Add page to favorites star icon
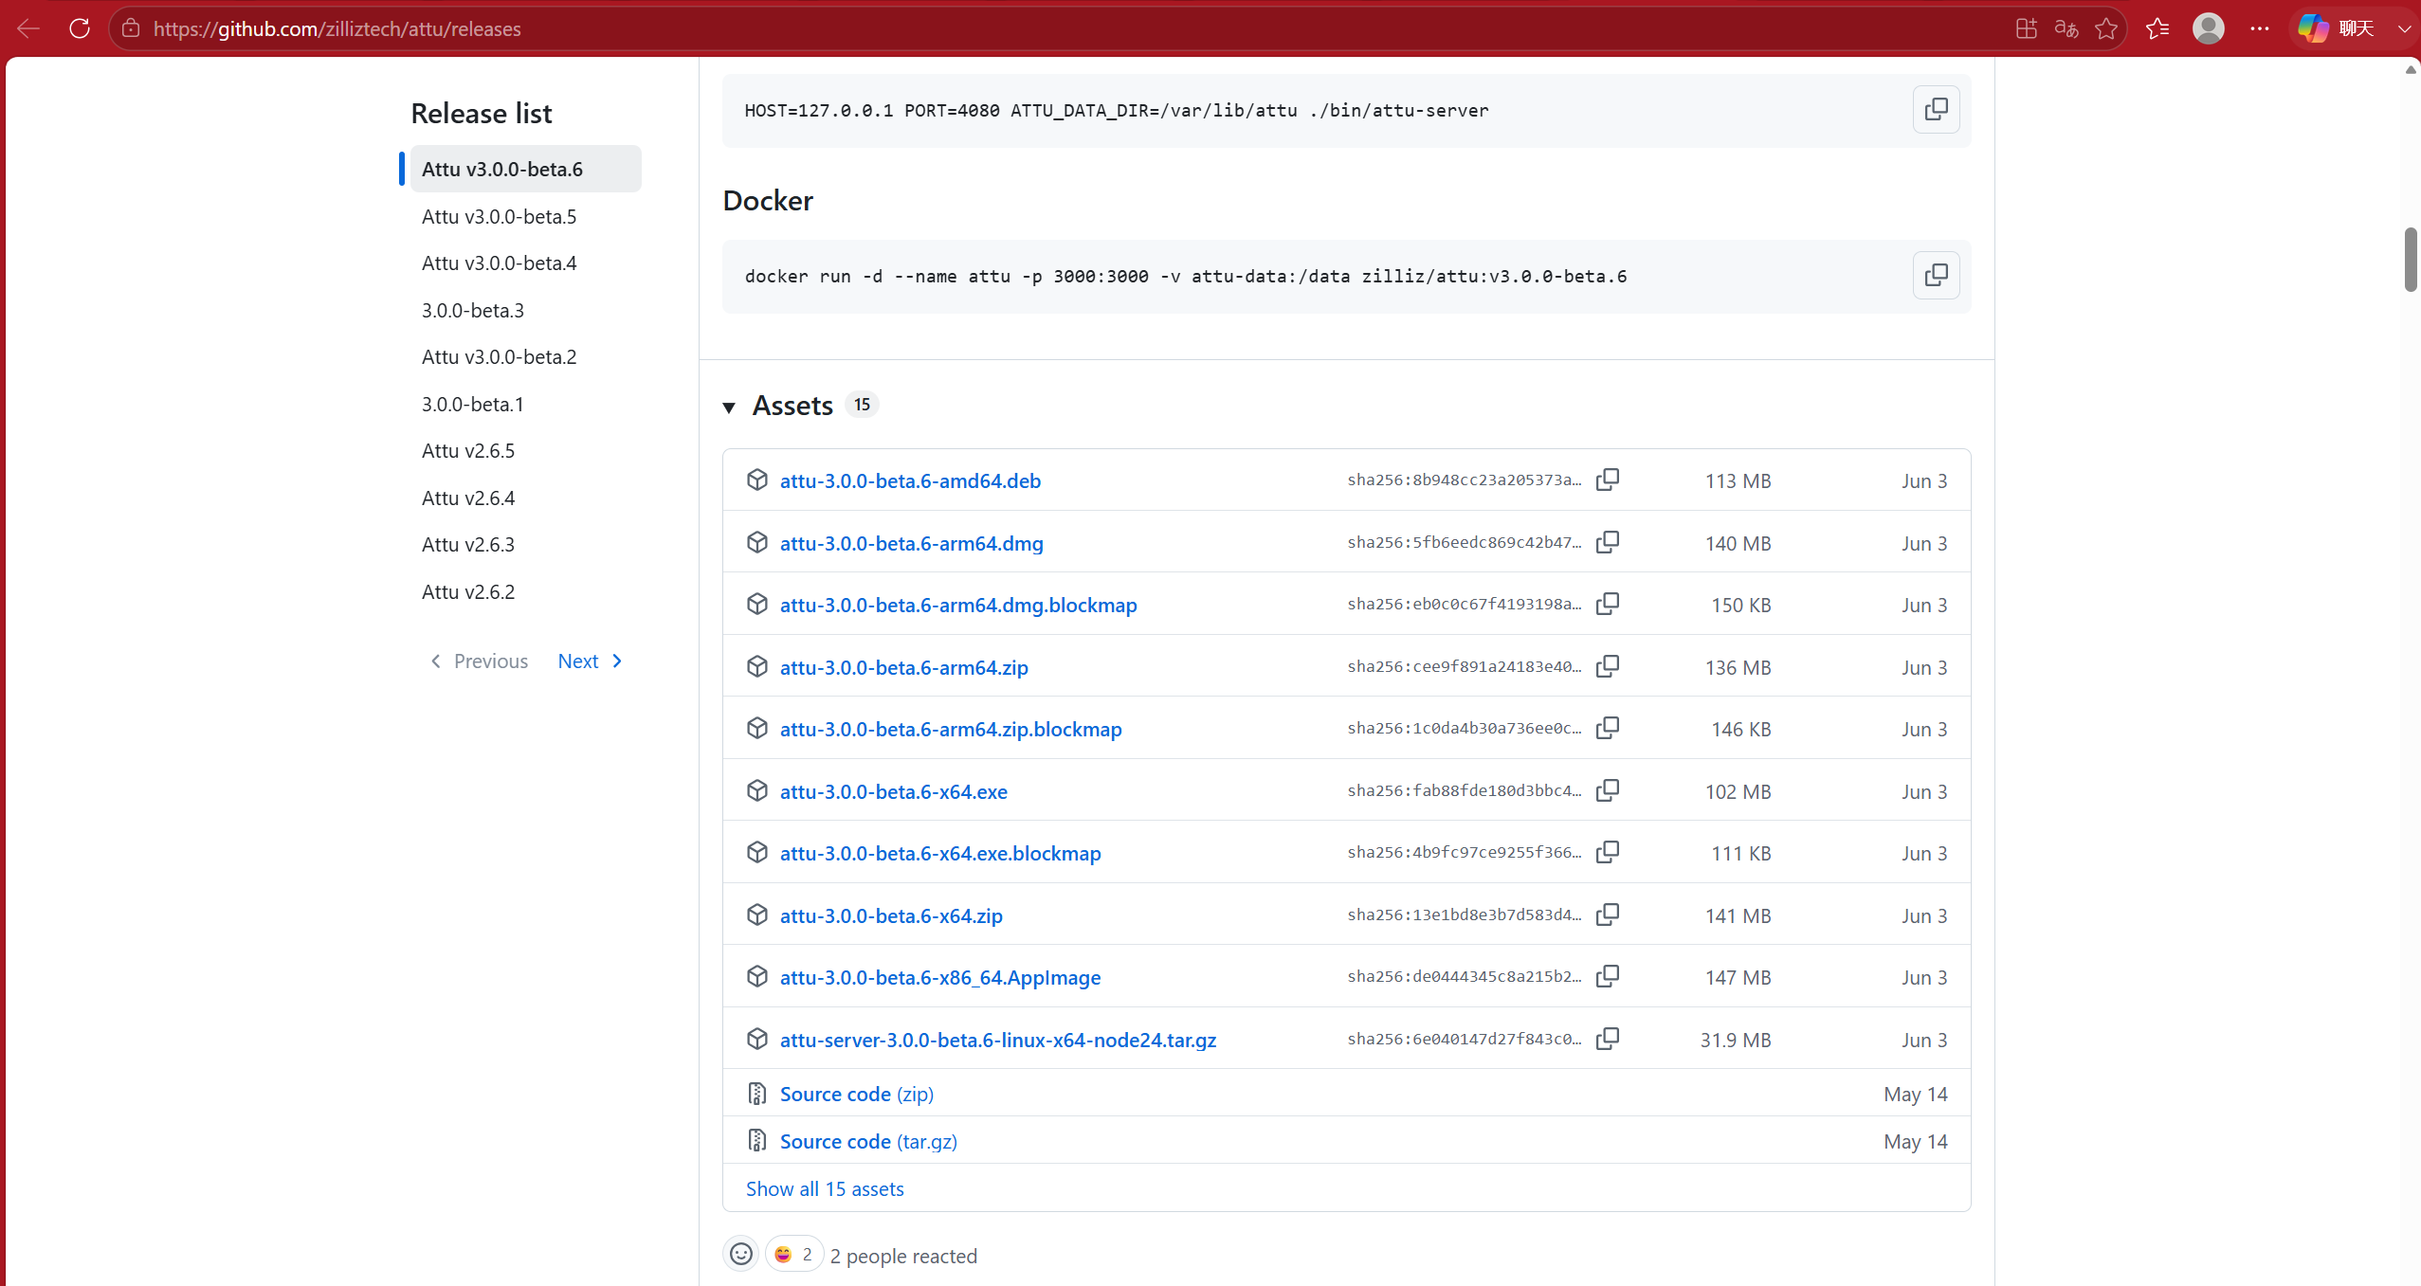This screenshot has height=1286, width=2421. tap(2106, 28)
